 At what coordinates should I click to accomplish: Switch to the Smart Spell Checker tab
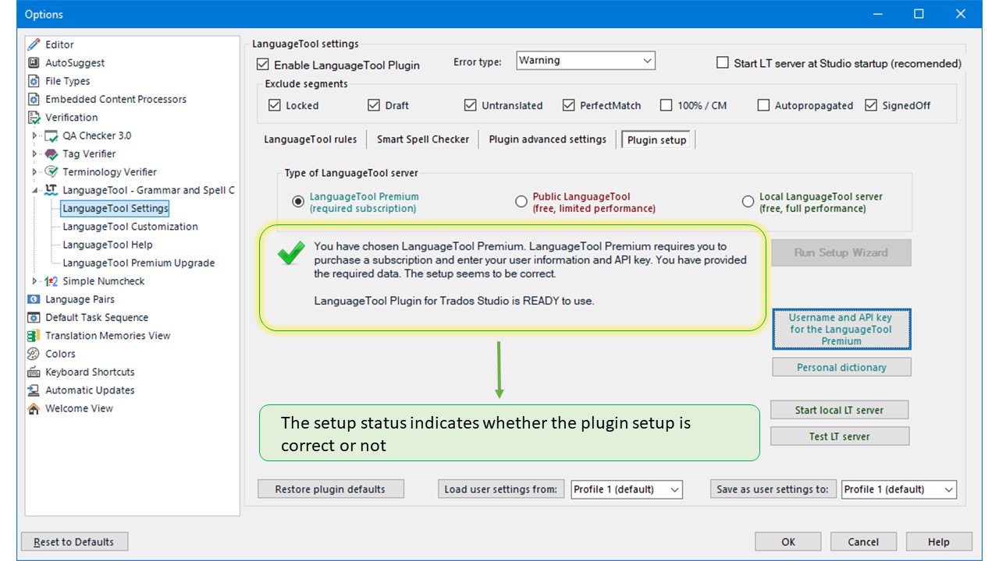click(x=423, y=139)
